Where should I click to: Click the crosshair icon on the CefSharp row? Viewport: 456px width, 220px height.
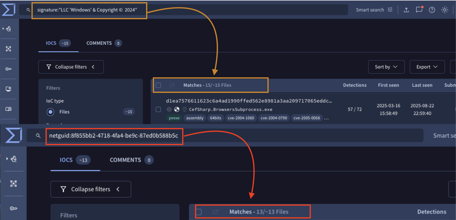point(169,109)
